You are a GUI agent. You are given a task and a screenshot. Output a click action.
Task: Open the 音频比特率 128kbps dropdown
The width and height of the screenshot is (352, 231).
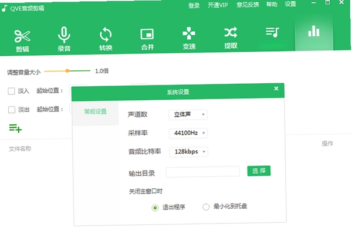(x=188, y=152)
